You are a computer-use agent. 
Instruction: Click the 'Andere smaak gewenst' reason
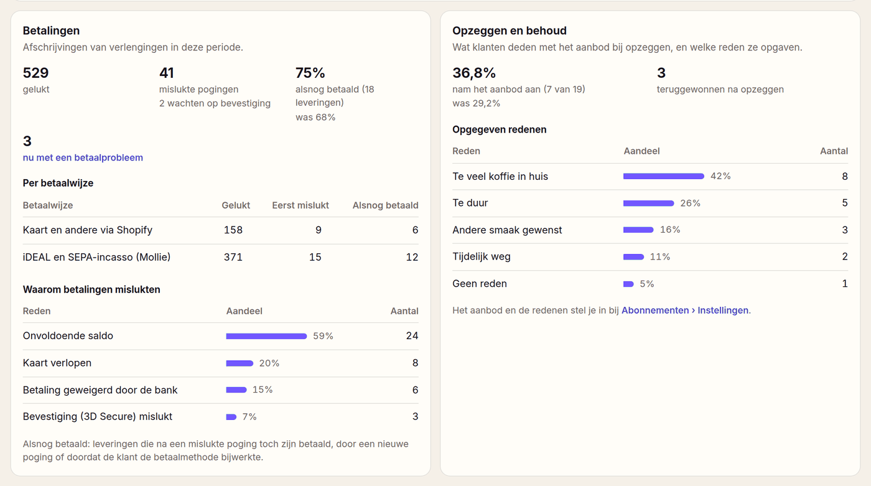[x=507, y=230]
